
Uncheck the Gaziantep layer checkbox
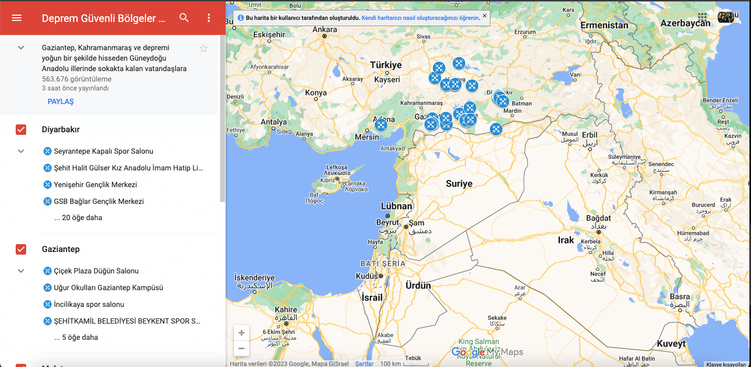(21, 249)
